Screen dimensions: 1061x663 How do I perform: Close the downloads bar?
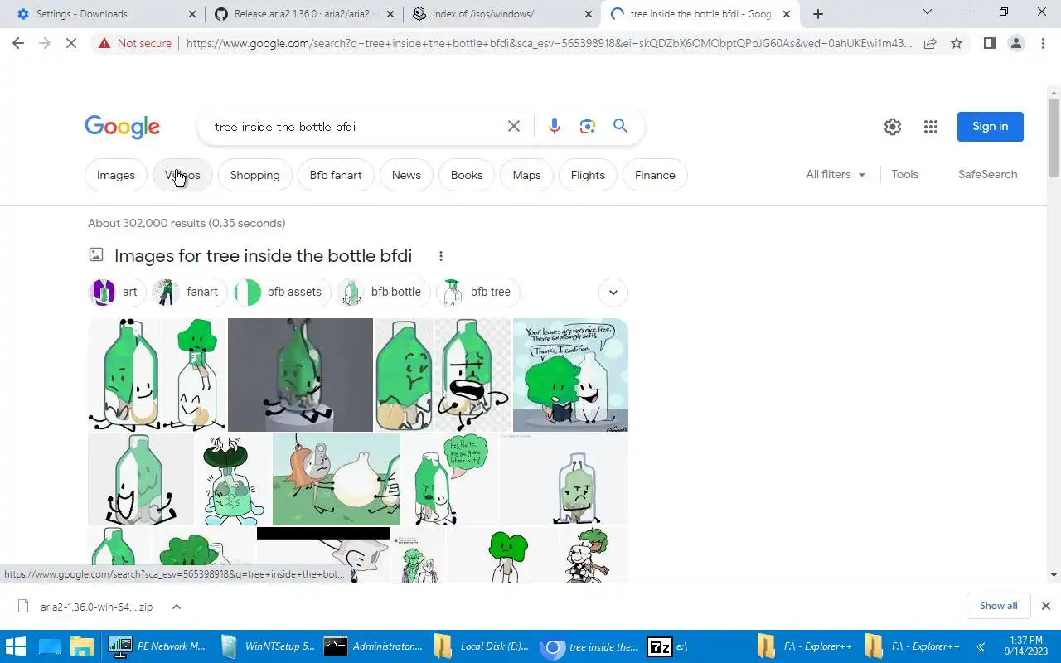(1046, 606)
